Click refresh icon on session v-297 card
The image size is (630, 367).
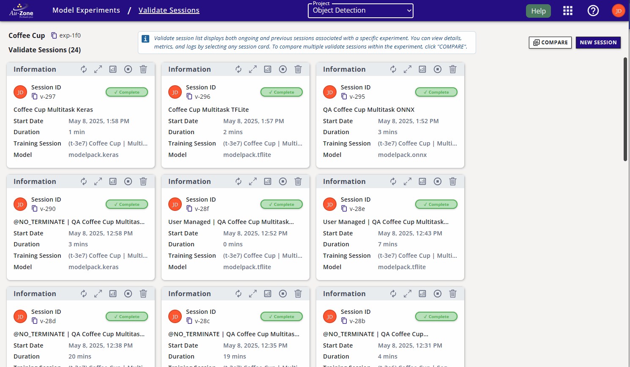tap(84, 69)
